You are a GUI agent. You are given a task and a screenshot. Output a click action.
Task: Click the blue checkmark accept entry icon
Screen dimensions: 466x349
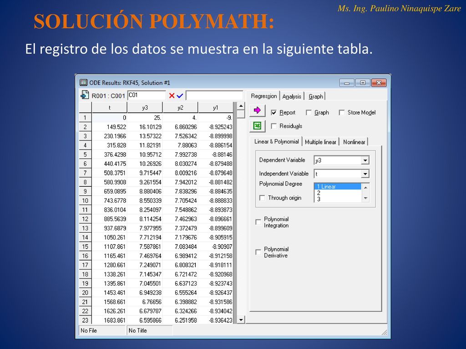(x=179, y=95)
